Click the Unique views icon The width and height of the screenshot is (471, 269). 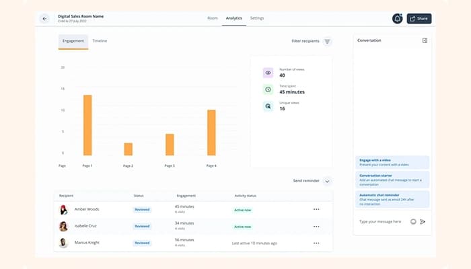[x=268, y=106]
